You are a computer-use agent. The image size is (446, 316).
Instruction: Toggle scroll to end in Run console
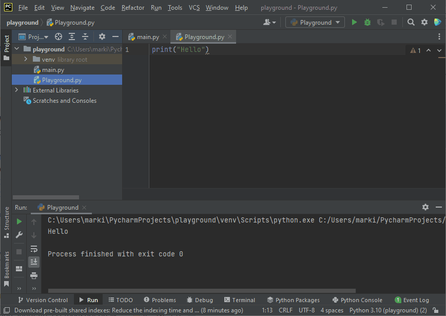point(34,262)
